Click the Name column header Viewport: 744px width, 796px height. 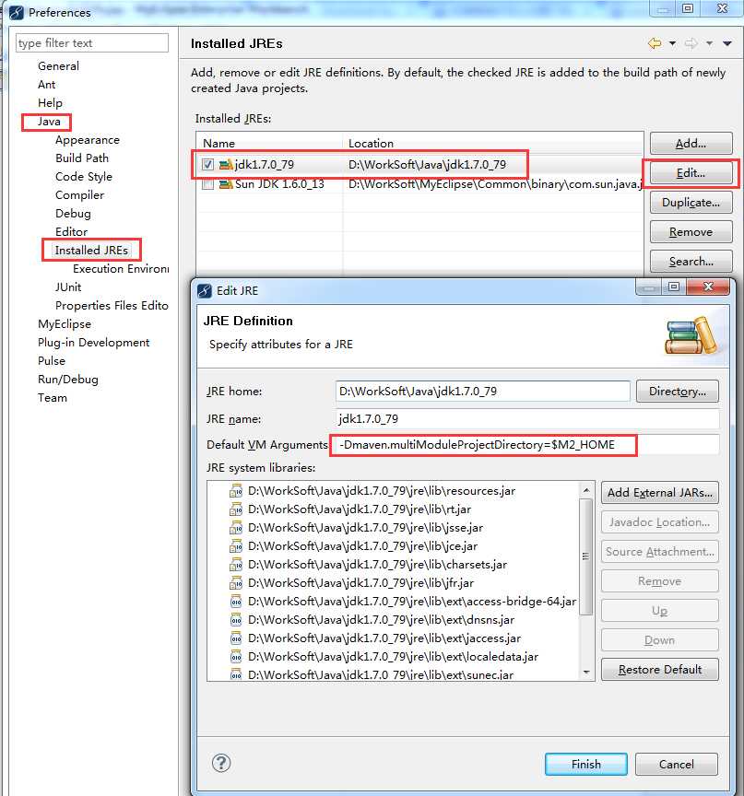pos(269,143)
